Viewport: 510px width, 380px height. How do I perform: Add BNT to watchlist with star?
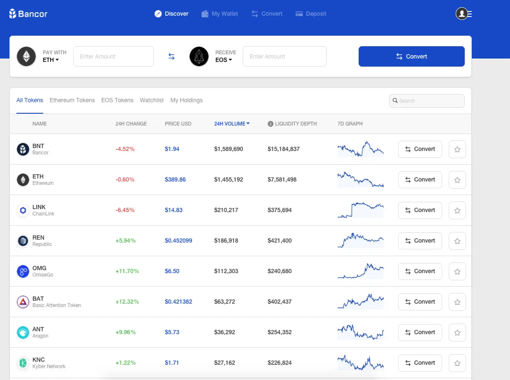(x=457, y=149)
